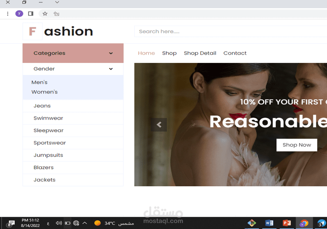
Task: Switch the Arabic input language indicator
Action: point(48,224)
